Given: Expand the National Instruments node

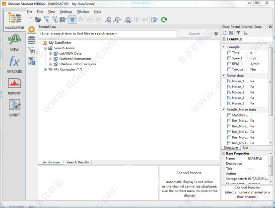Looking at the screenshot, I should pos(51,59).
